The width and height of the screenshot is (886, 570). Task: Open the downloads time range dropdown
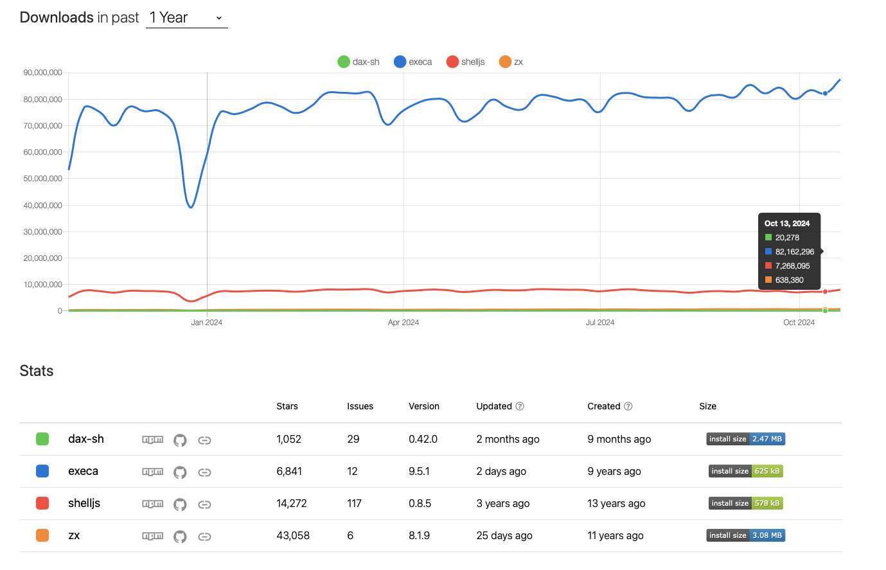(186, 18)
